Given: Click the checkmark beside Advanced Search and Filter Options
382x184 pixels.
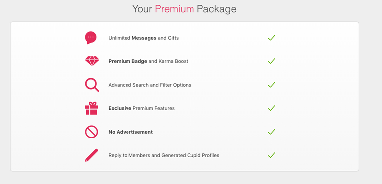Looking at the screenshot, I should 271,85.
